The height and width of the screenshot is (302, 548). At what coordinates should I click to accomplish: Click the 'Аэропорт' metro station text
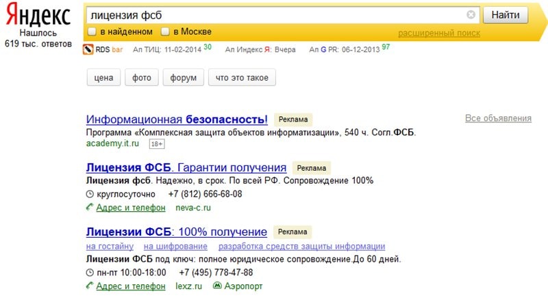243,286
